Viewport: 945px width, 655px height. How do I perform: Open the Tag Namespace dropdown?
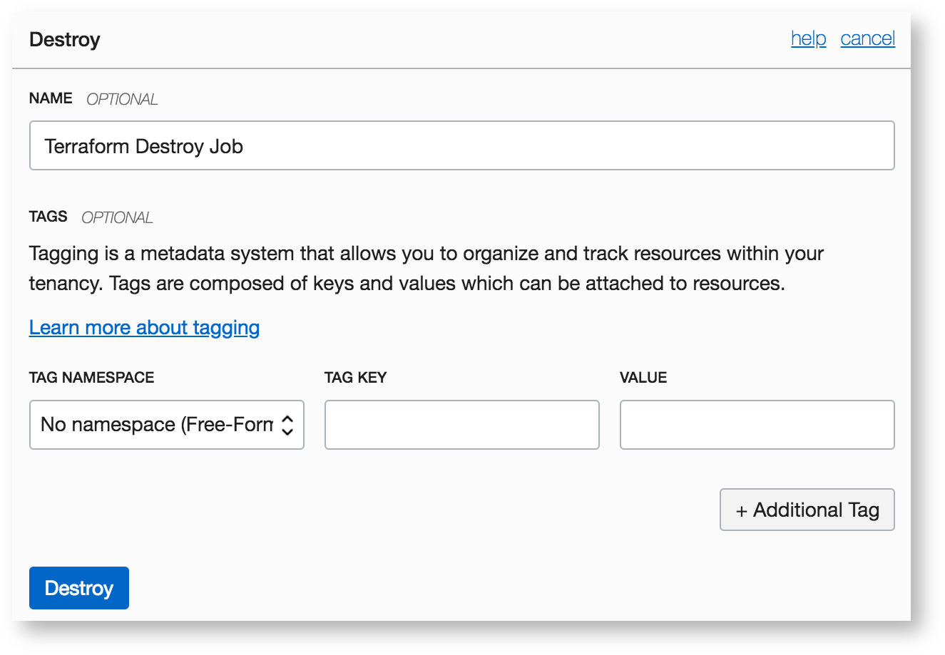tap(157, 425)
